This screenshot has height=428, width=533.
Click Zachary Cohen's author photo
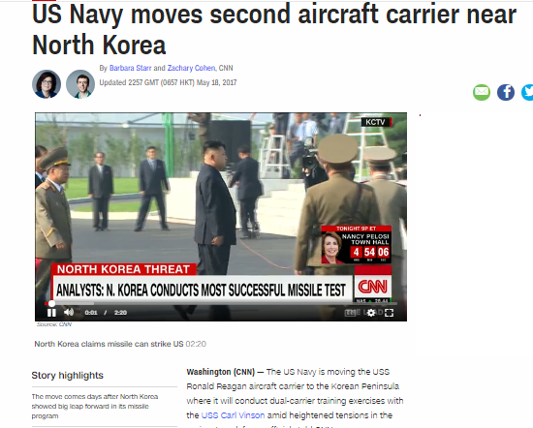(80, 84)
